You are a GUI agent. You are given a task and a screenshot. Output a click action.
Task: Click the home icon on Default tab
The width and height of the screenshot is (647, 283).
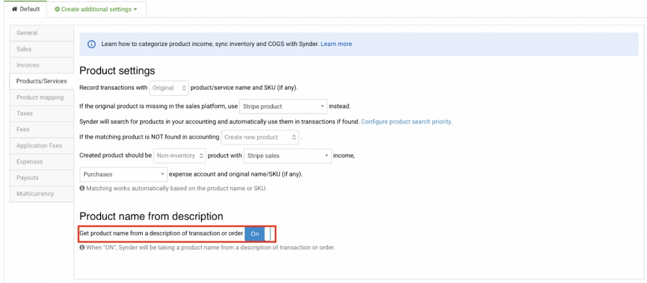pyautogui.click(x=15, y=9)
